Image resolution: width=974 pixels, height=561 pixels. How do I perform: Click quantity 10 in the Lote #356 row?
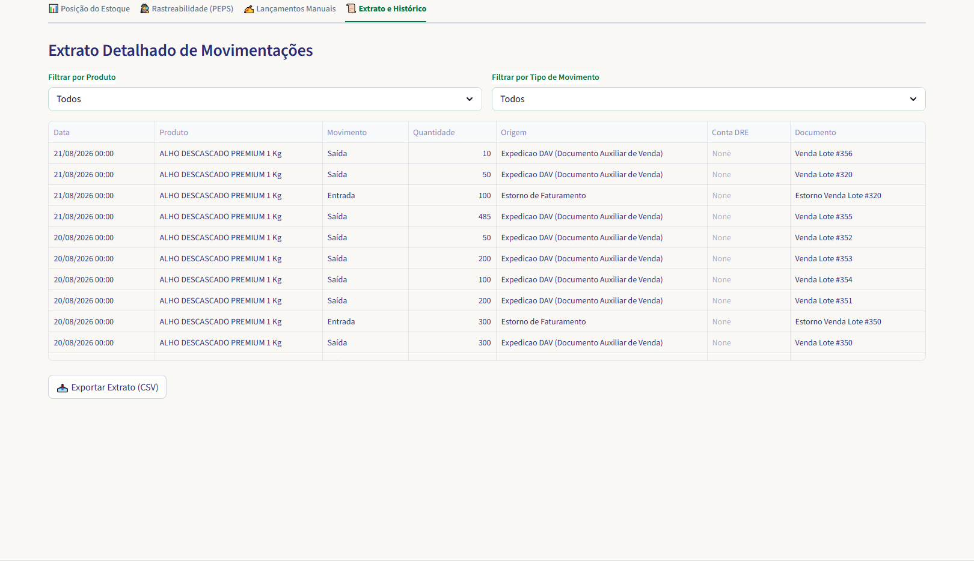point(452,153)
